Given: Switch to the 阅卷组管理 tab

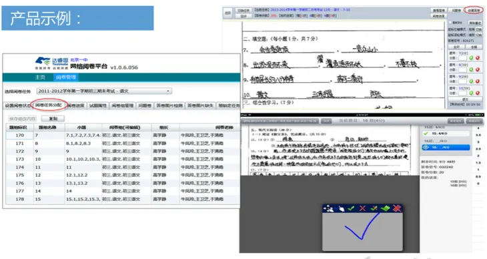Looking at the screenshot, I should point(122,105).
